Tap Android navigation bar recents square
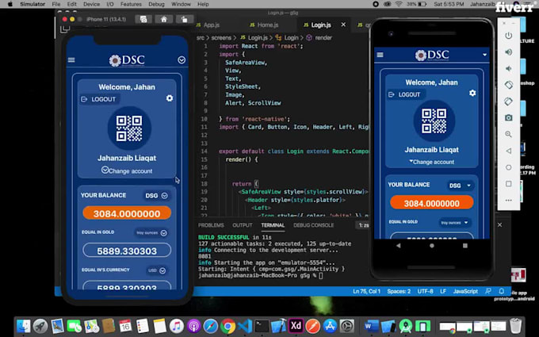Image resolution: width=539 pixels, height=337 pixels. (x=465, y=246)
